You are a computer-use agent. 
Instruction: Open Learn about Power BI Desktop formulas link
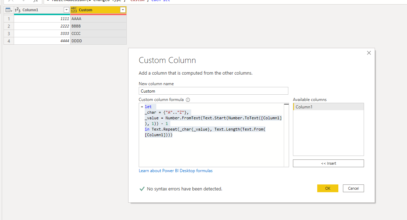(175, 171)
